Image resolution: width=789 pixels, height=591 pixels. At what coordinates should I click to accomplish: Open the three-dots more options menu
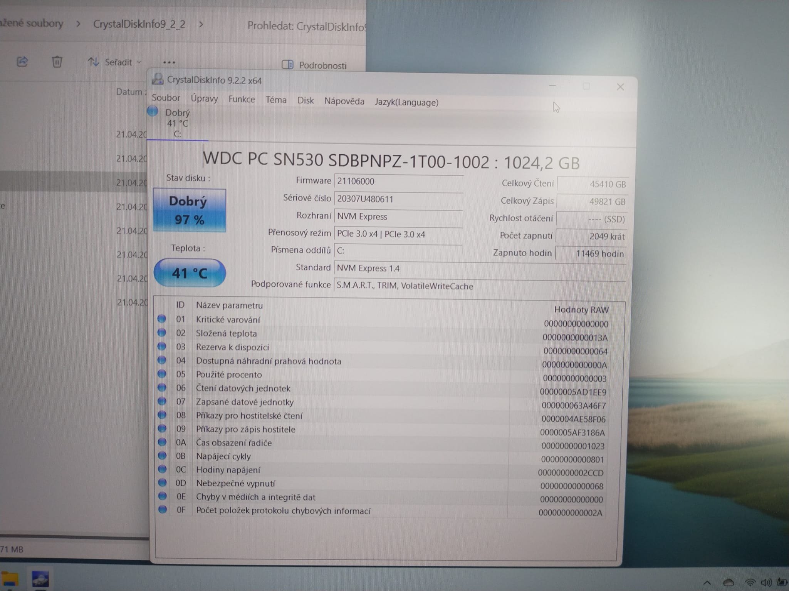pyautogui.click(x=169, y=62)
